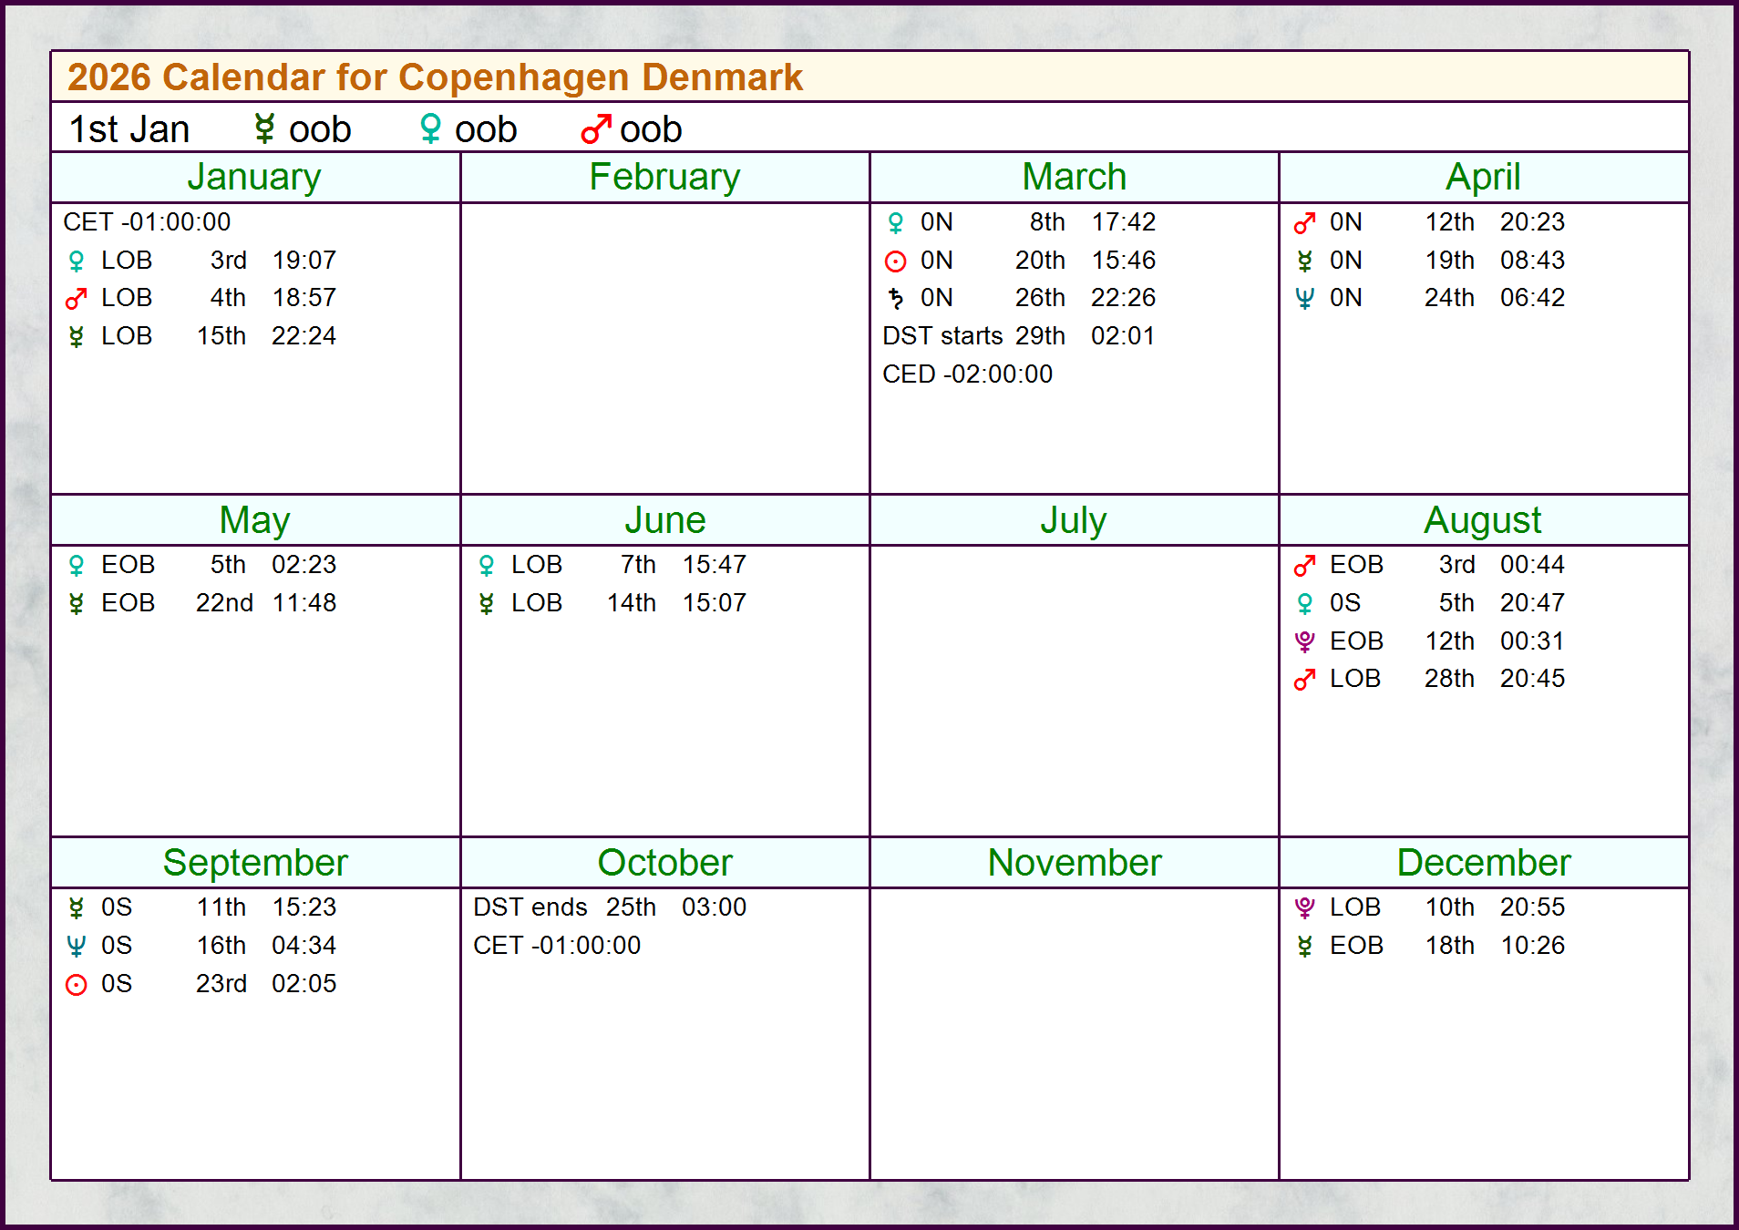Click the Mercury glyph beside 1st Jan
1739x1230 pixels.
point(264,129)
